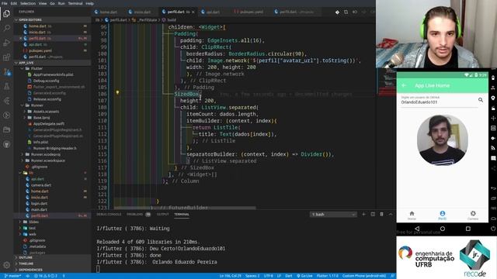Open camera.dart in the lib folder
The width and height of the screenshot is (497, 279).
click(41, 185)
